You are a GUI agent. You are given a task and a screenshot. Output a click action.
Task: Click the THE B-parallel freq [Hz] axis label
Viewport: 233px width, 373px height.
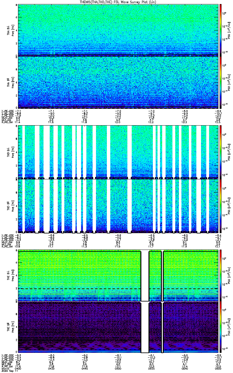tap(13, 327)
